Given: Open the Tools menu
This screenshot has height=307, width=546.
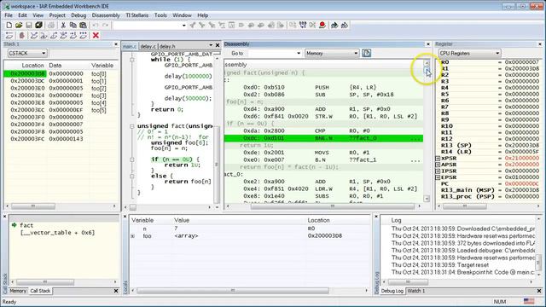Looking at the screenshot, I should (160, 15).
